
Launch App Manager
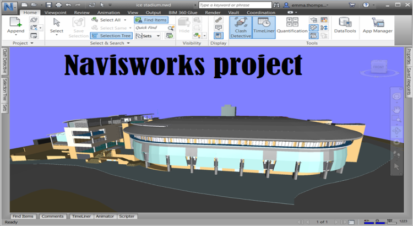(x=377, y=25)
